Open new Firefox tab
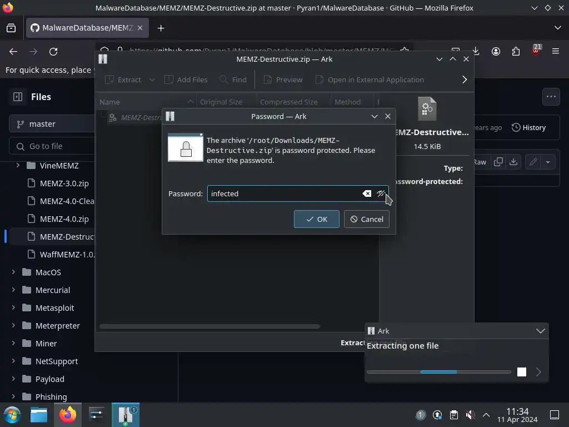 click(x=161, y=28)
